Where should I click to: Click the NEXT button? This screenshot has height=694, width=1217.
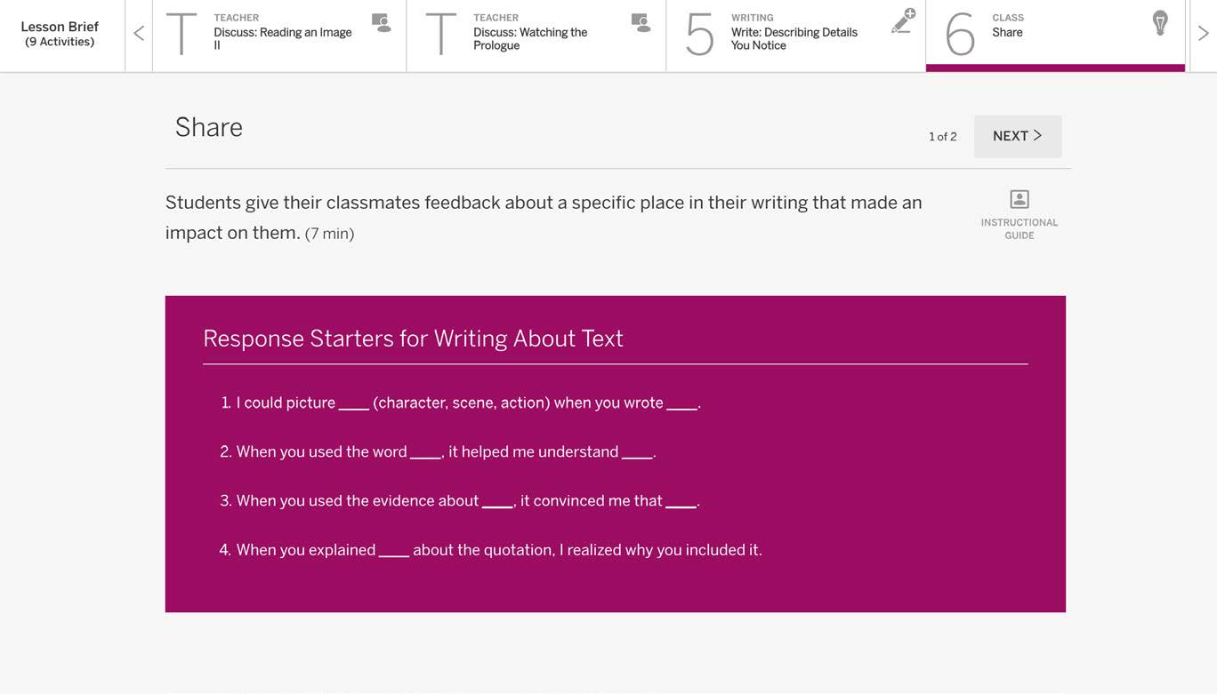pyautogui.click(x=1018, y=136)
